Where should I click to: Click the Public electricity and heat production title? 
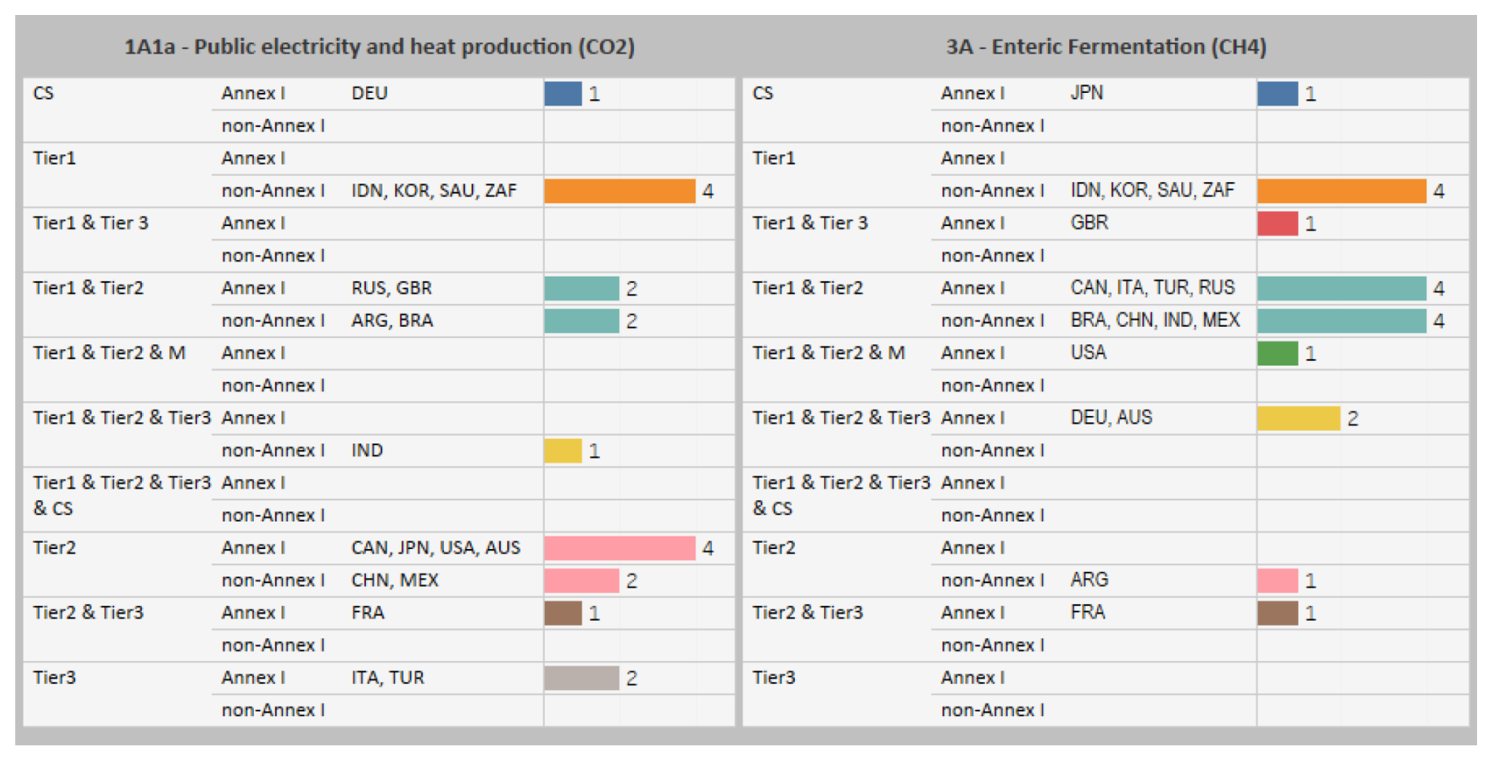pyautogui.click(x=379, y=46)
